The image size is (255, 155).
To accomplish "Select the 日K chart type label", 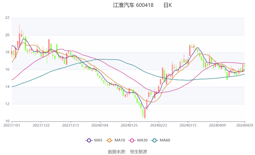I will click(x=168, y=5).
